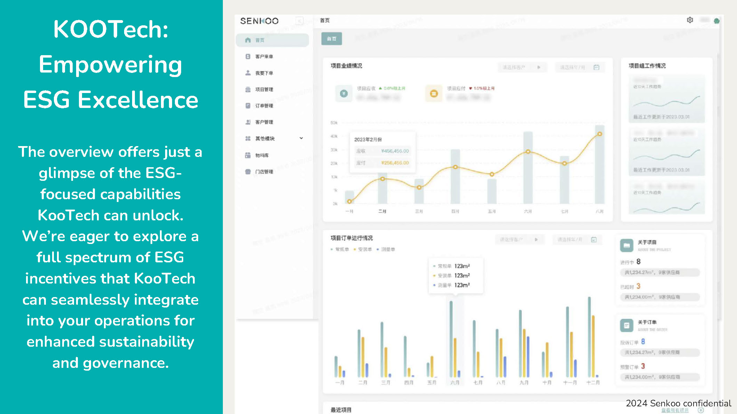Image resolution: width=737 pixels, height=414 pixels.
Task: Open 物料库 in the sidebar
Action: coord(262,155)
